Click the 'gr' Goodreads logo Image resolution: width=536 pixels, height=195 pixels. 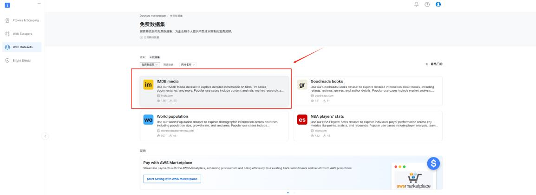pos(302,85)
